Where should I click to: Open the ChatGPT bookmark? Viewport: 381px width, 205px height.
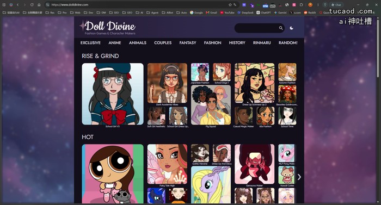[x=263, y=13]
